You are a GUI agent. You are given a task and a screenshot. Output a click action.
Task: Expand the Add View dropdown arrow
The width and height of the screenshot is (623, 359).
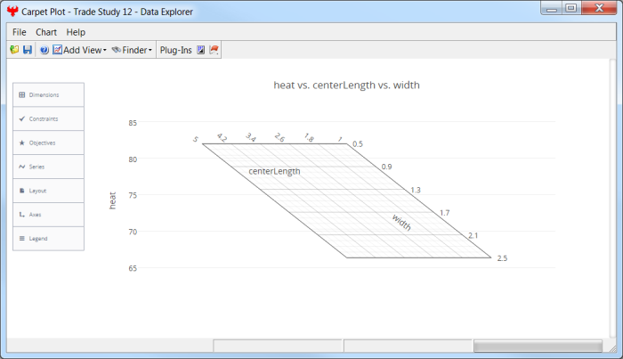[x=105, y=51]
